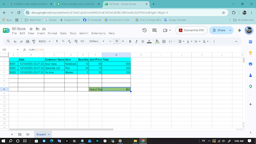
Task: Open Maps in side panel
Action: point(250,86)
